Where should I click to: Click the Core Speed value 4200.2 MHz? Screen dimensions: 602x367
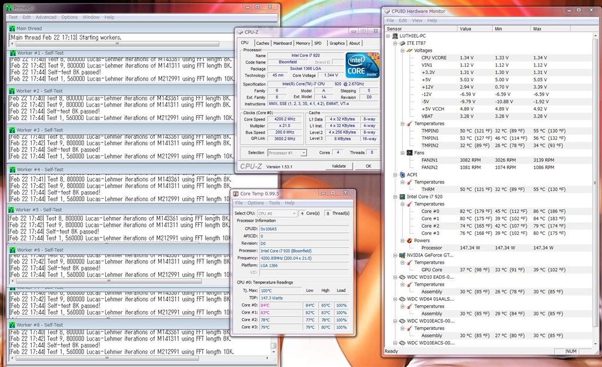point(285,119)
